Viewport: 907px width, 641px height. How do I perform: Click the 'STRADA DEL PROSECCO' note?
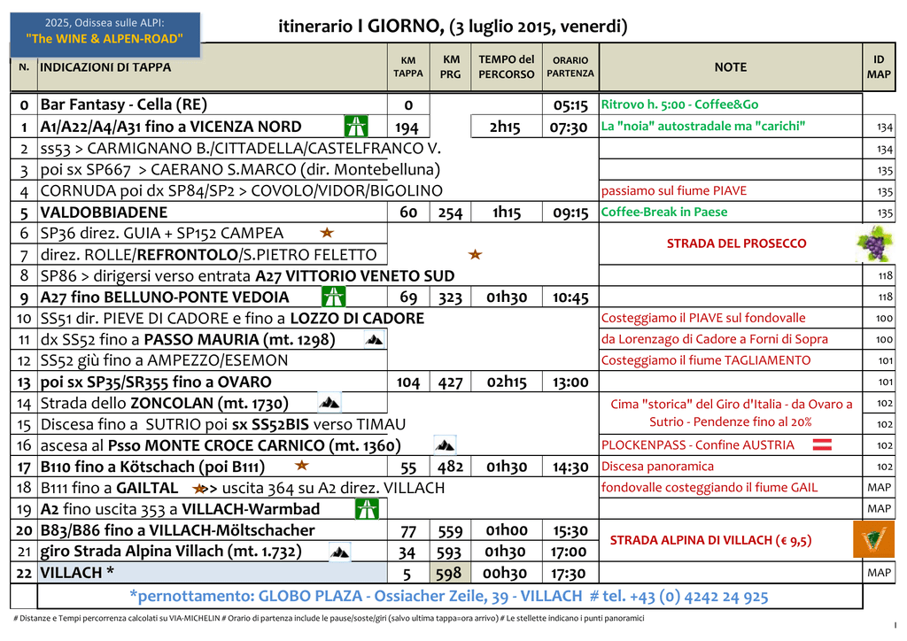[x=736, y=243]
